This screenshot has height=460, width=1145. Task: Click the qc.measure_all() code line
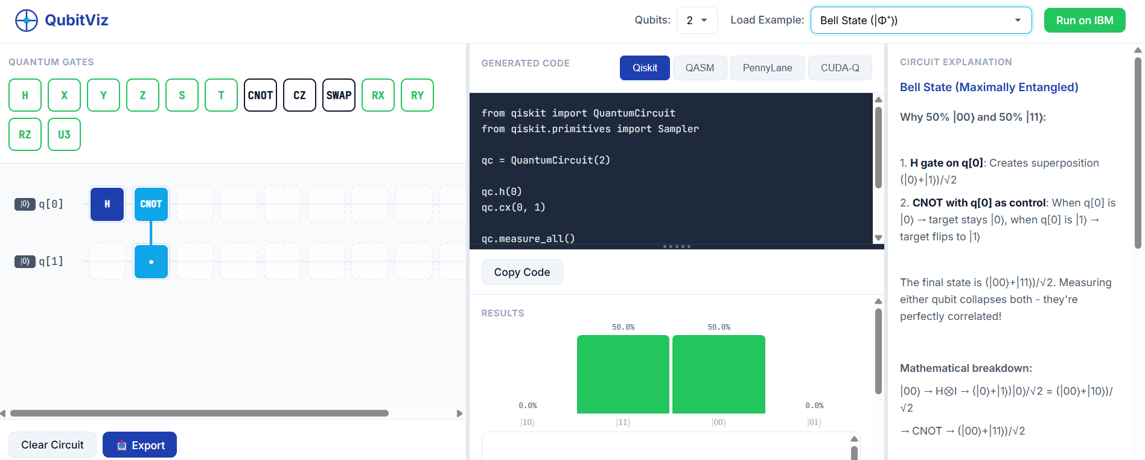pyautogui.click(x=528, y=238)
